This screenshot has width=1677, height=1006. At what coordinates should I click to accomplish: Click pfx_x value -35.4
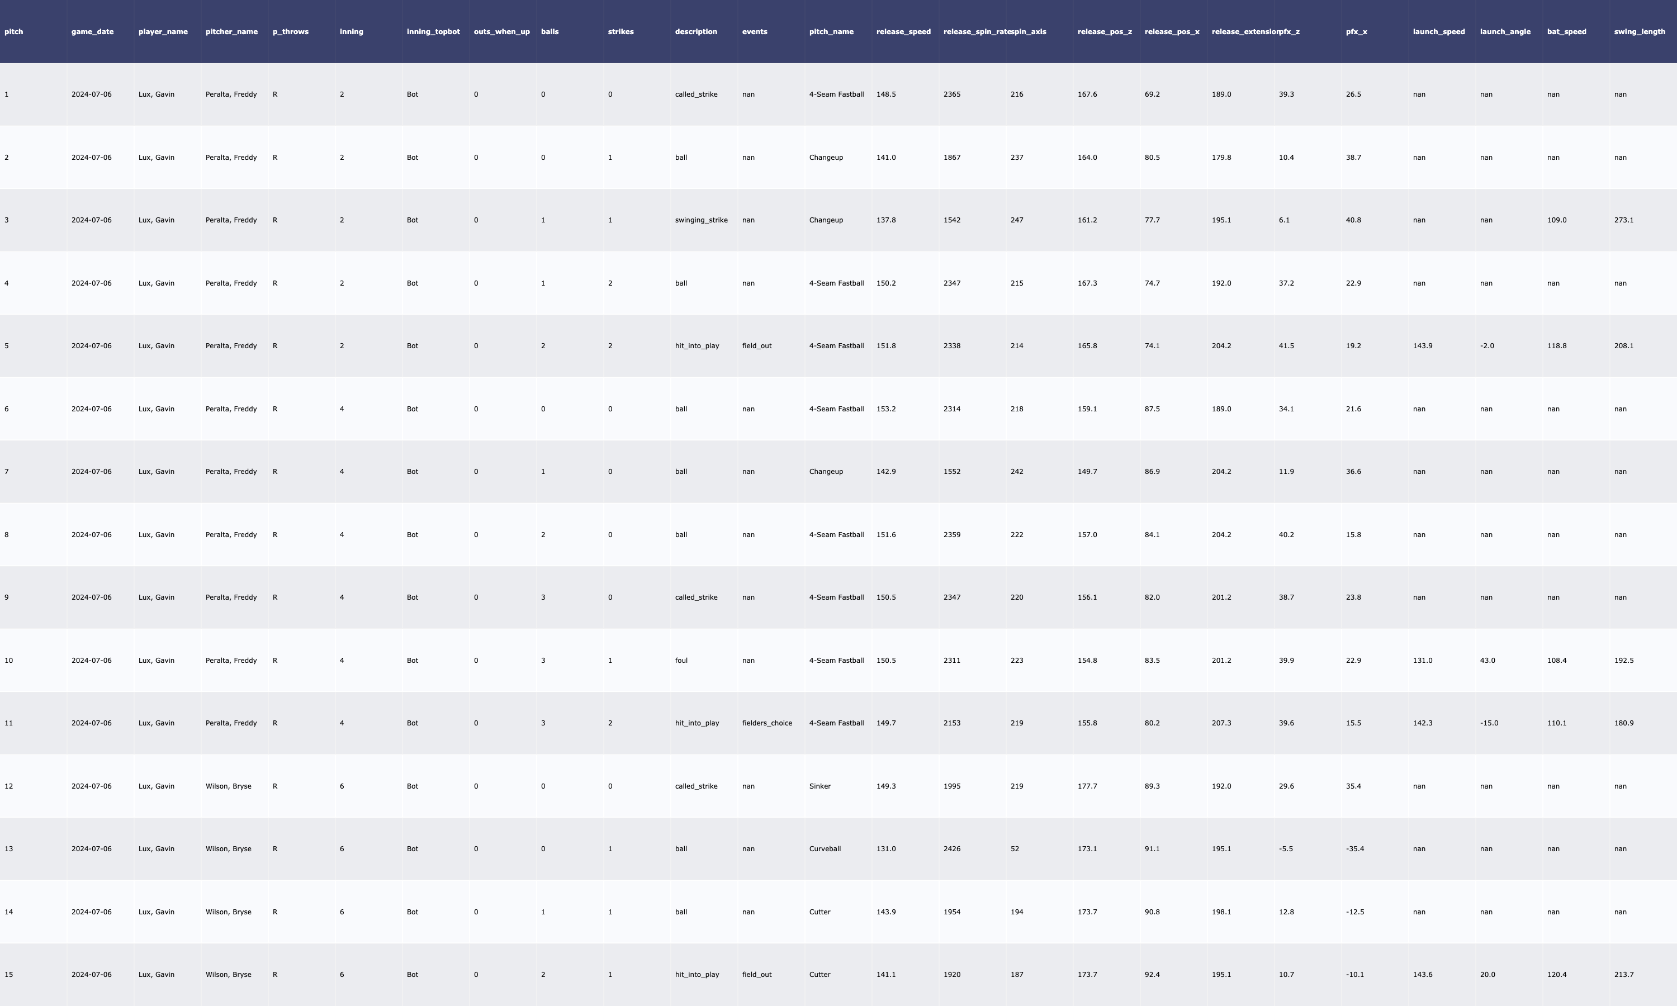point(1354,849)
